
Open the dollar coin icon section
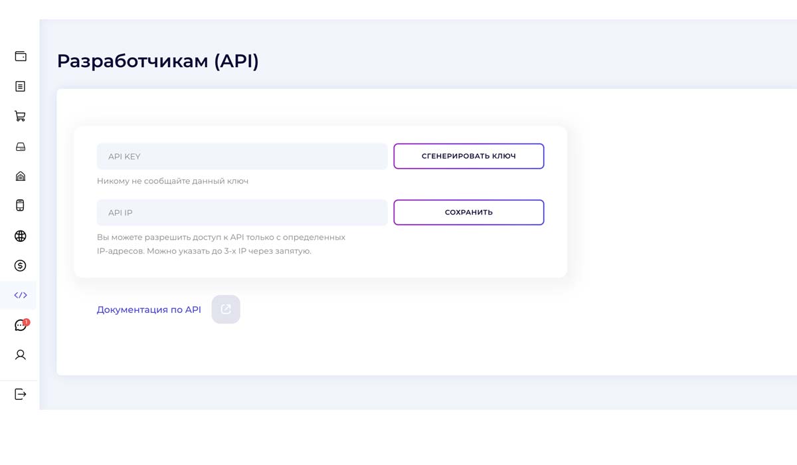click(x=21, y=266)
